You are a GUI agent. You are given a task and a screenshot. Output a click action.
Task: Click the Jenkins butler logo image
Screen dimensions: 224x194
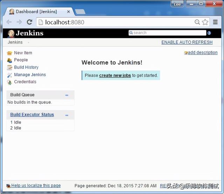pos(11,34)
